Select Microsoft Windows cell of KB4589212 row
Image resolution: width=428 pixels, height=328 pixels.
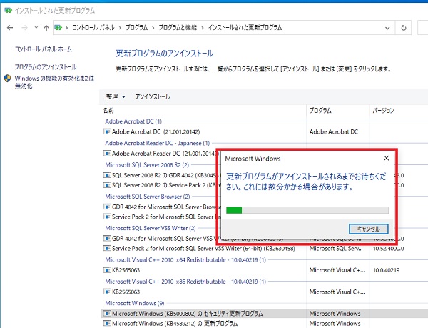(x=335, y=323)
